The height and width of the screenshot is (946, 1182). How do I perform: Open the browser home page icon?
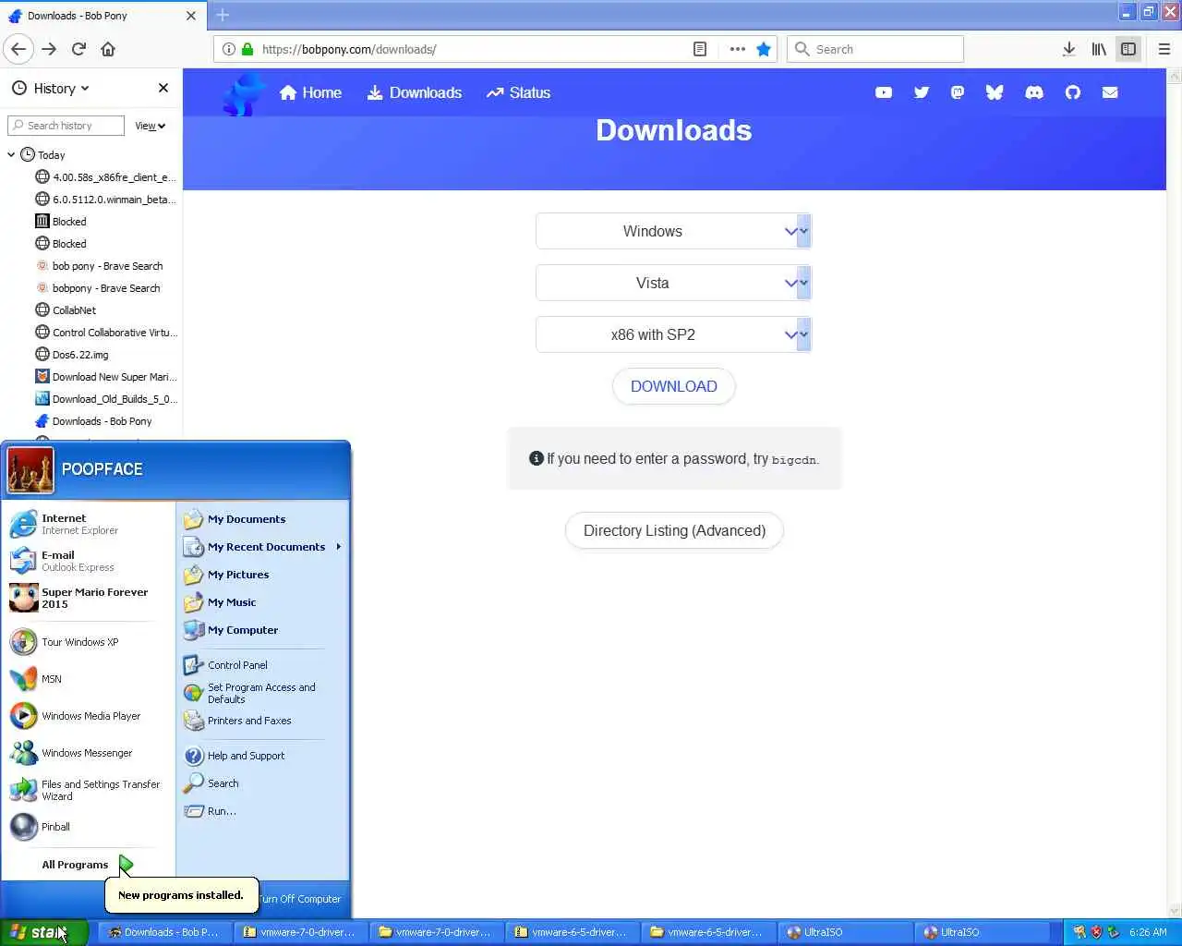(108, 49)
